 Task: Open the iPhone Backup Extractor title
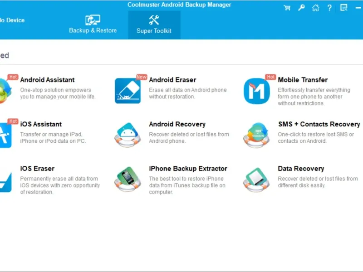pyautogui.click(x=188, y=169)
